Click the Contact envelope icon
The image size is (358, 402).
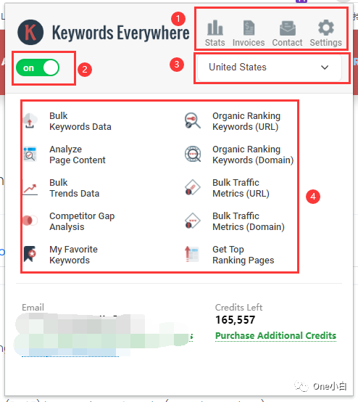click(288, 28)
